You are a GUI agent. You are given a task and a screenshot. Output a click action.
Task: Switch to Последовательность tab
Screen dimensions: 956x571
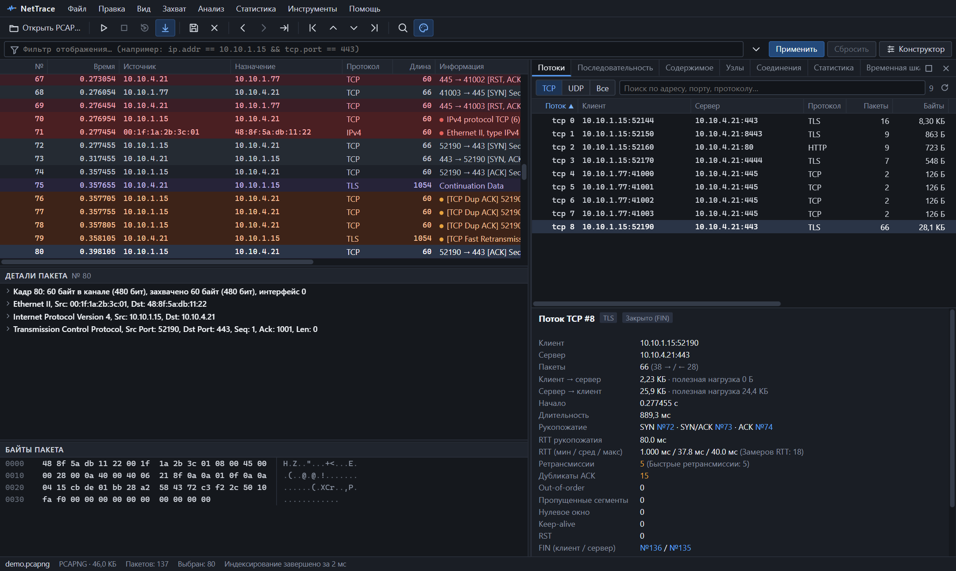[x=615, y=68]
